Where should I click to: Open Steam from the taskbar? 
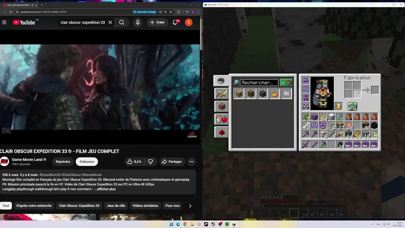coord(213,224)
